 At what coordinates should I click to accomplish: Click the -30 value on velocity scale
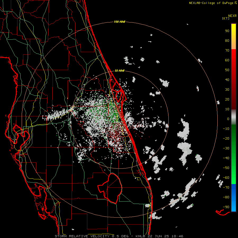pos(226,148)
